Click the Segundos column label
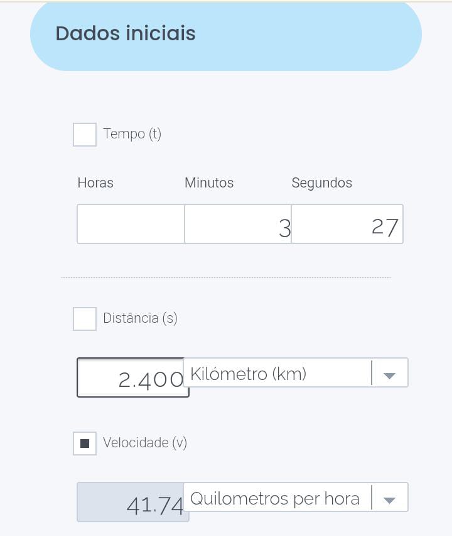452x536 pixels. [321, 183]
